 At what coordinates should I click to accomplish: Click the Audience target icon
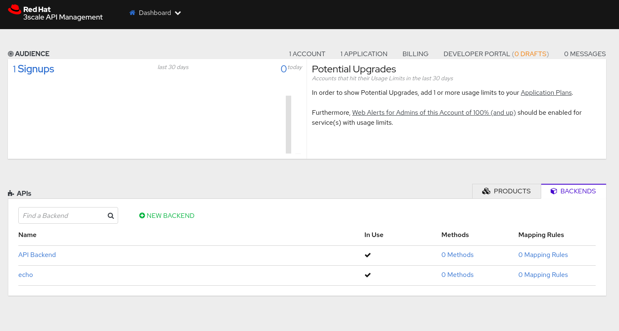[11, 54]
